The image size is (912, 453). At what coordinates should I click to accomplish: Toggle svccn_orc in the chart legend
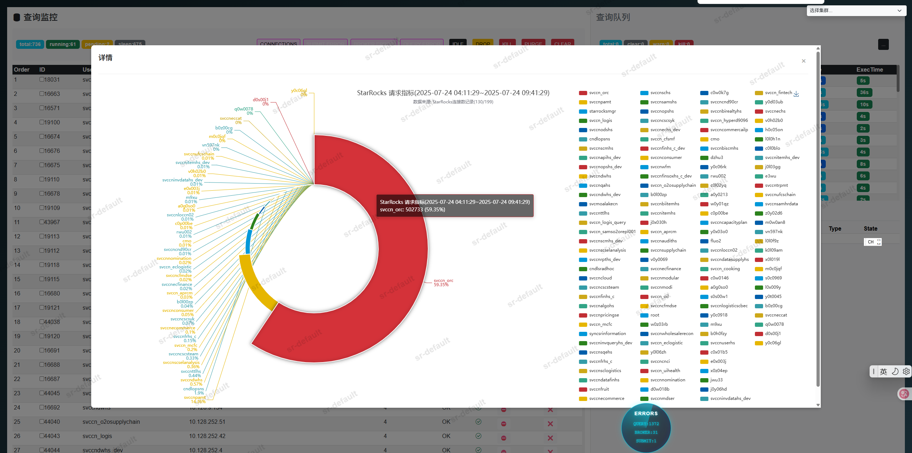point(594,93)
